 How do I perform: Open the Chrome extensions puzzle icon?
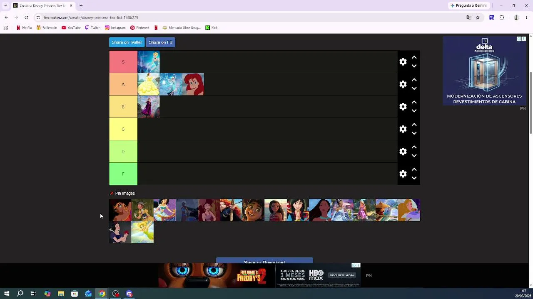tap(502, 17)
